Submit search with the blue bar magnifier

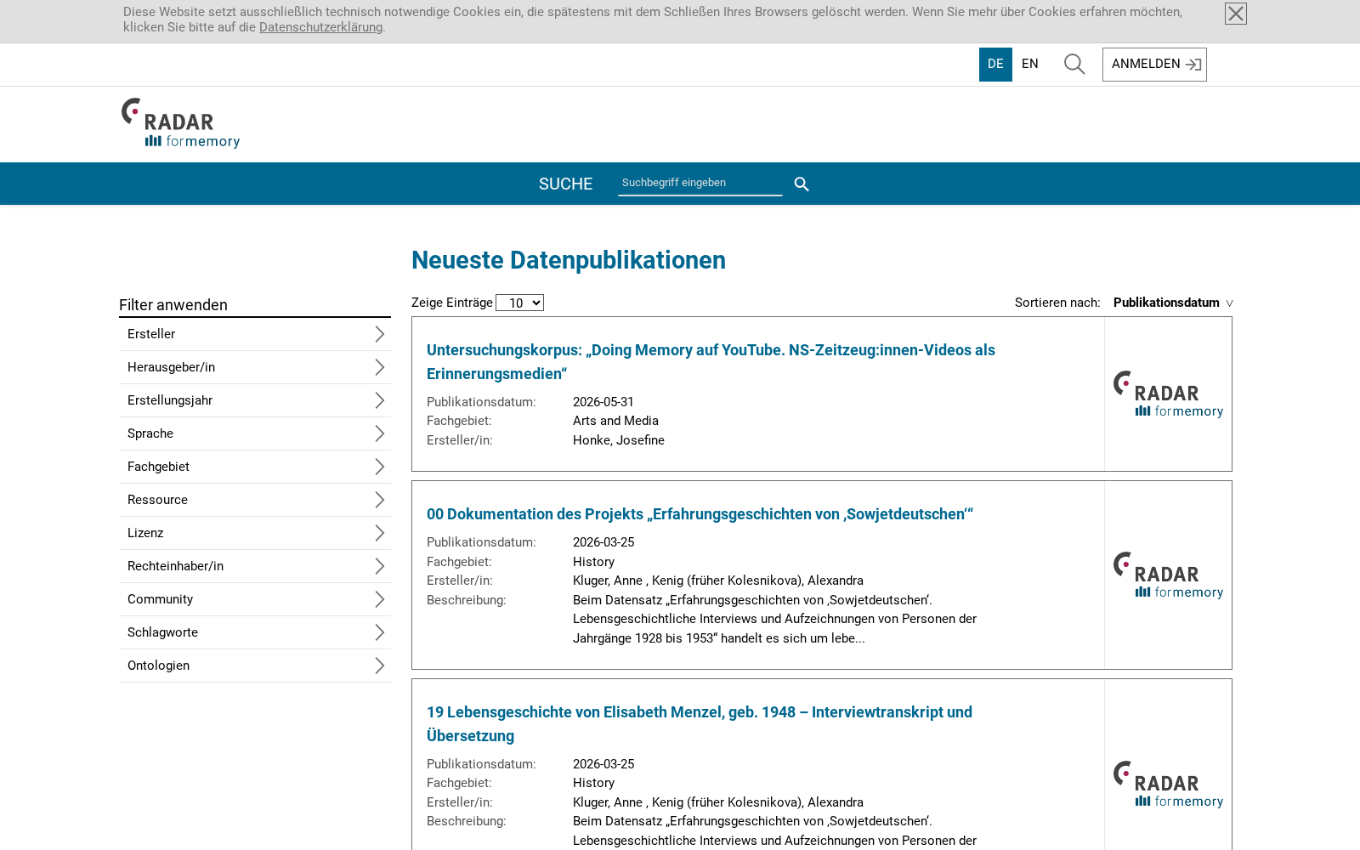pyautogui.click(x=802, y=184)
